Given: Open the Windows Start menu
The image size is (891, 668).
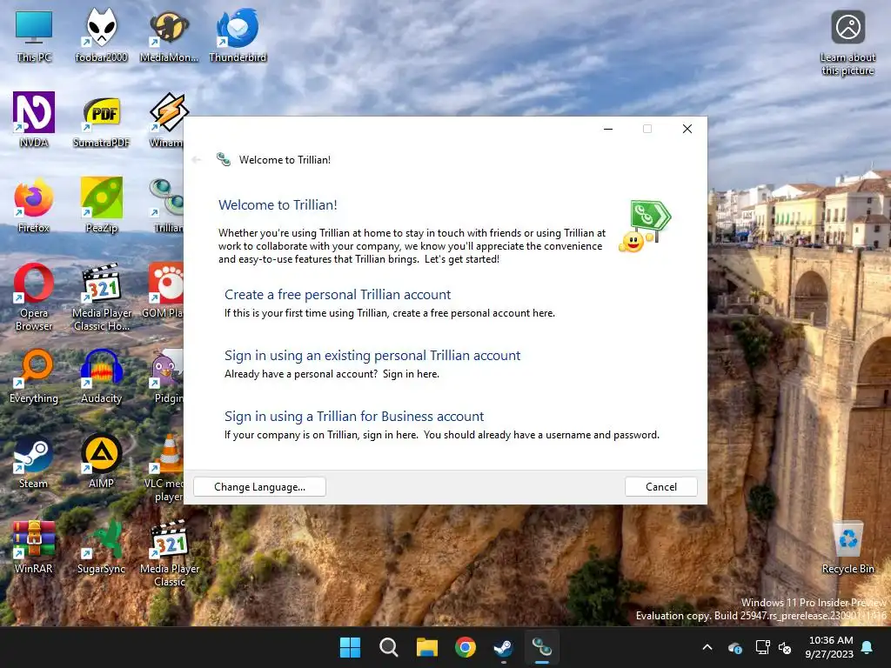Looking at the screenshot, I should coord(350,647).
